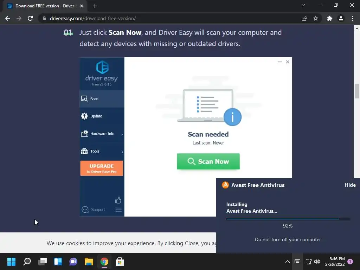Click the touch keyboard tray icon
The width and height of the screenshot is (360, 270).
297,262
